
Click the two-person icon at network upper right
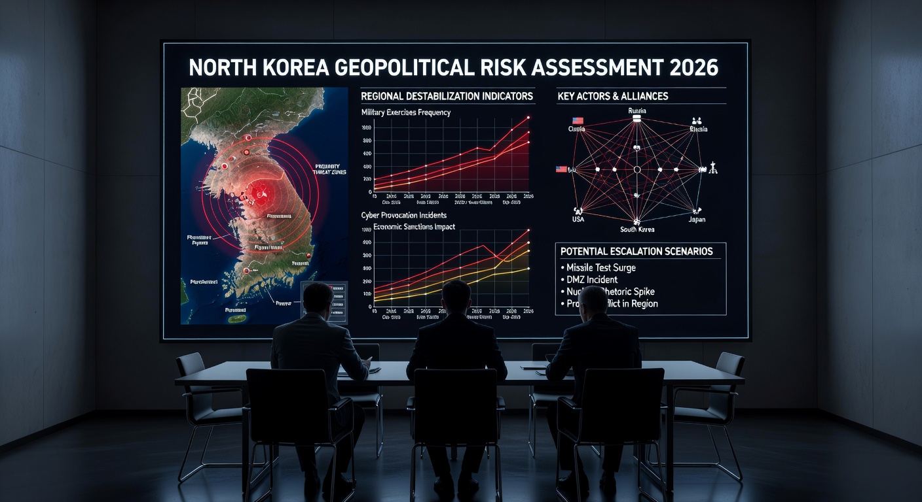(x=697, y=121)
